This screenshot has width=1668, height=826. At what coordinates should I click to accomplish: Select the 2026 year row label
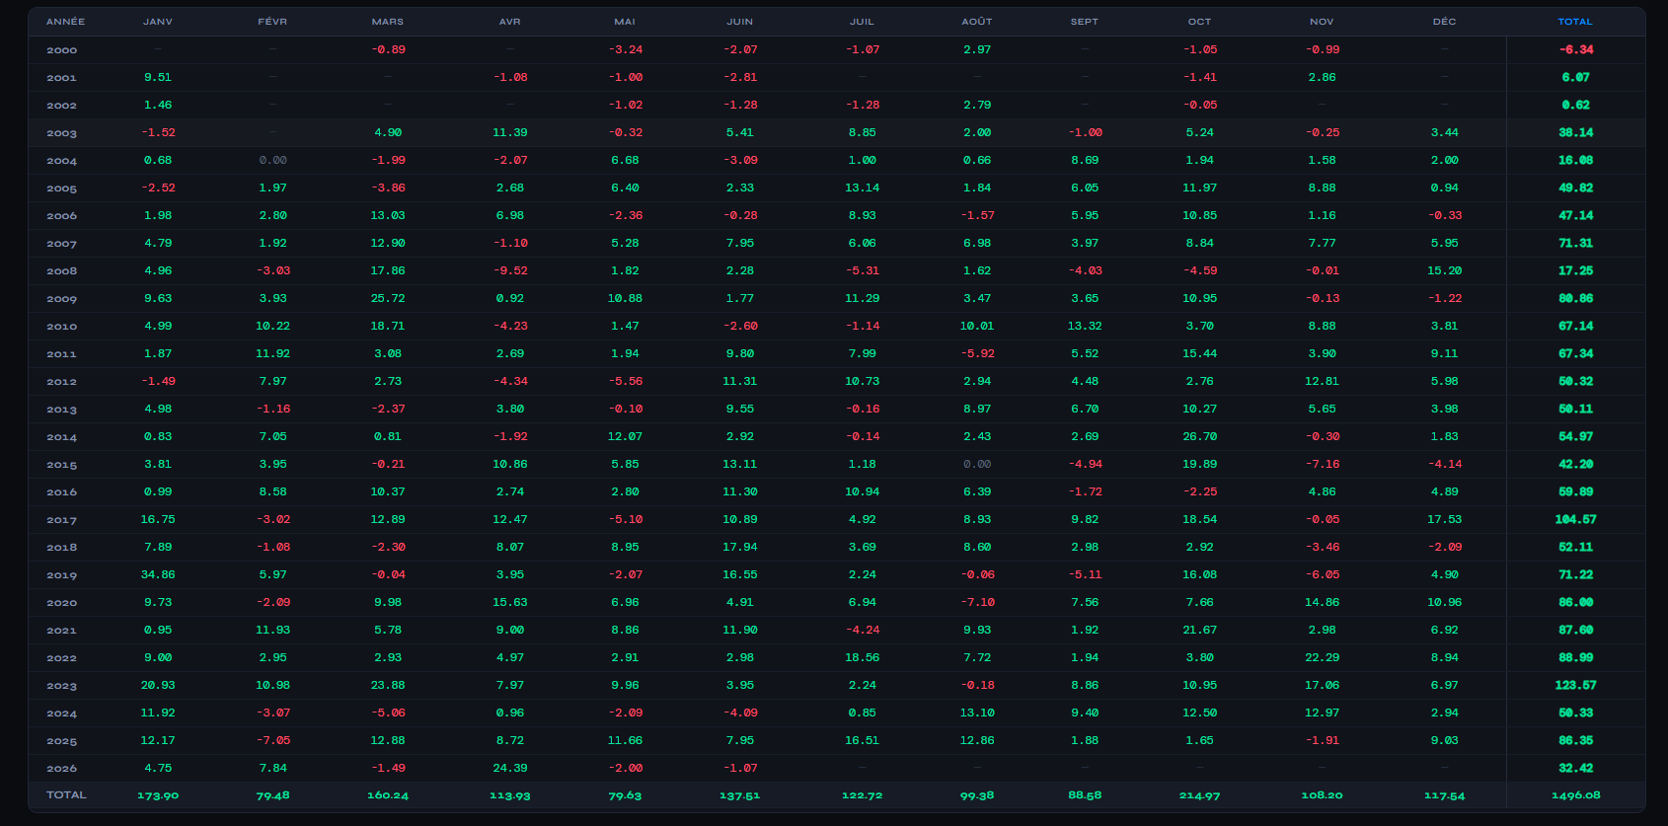pos(61,769)
